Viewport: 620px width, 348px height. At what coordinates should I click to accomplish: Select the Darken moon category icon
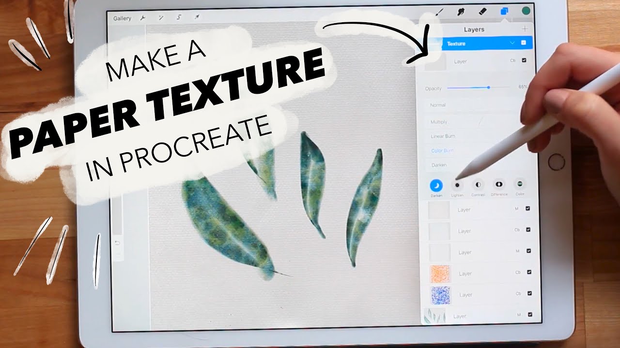[436, 185]
